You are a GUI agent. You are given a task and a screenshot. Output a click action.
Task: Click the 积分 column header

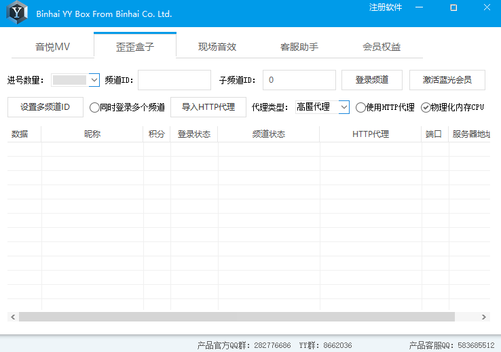[x=157, y=134]
